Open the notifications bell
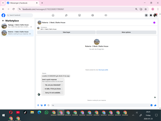Viewport: 161px width, 121px height. pyautogui.click(x=151, y=15)
